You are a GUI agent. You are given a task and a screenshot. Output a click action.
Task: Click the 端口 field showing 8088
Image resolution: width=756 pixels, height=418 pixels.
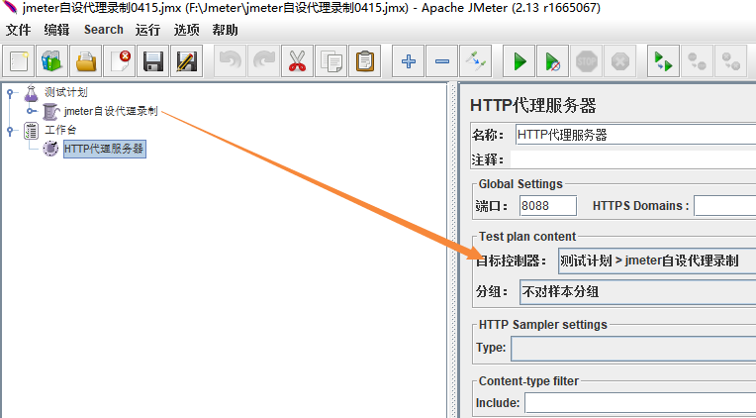pyautogui.click(x=548, y=206)
